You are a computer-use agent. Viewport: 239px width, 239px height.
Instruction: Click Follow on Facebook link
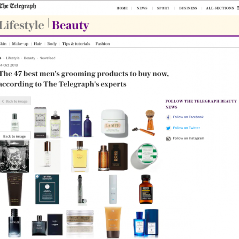click(188, 117)
